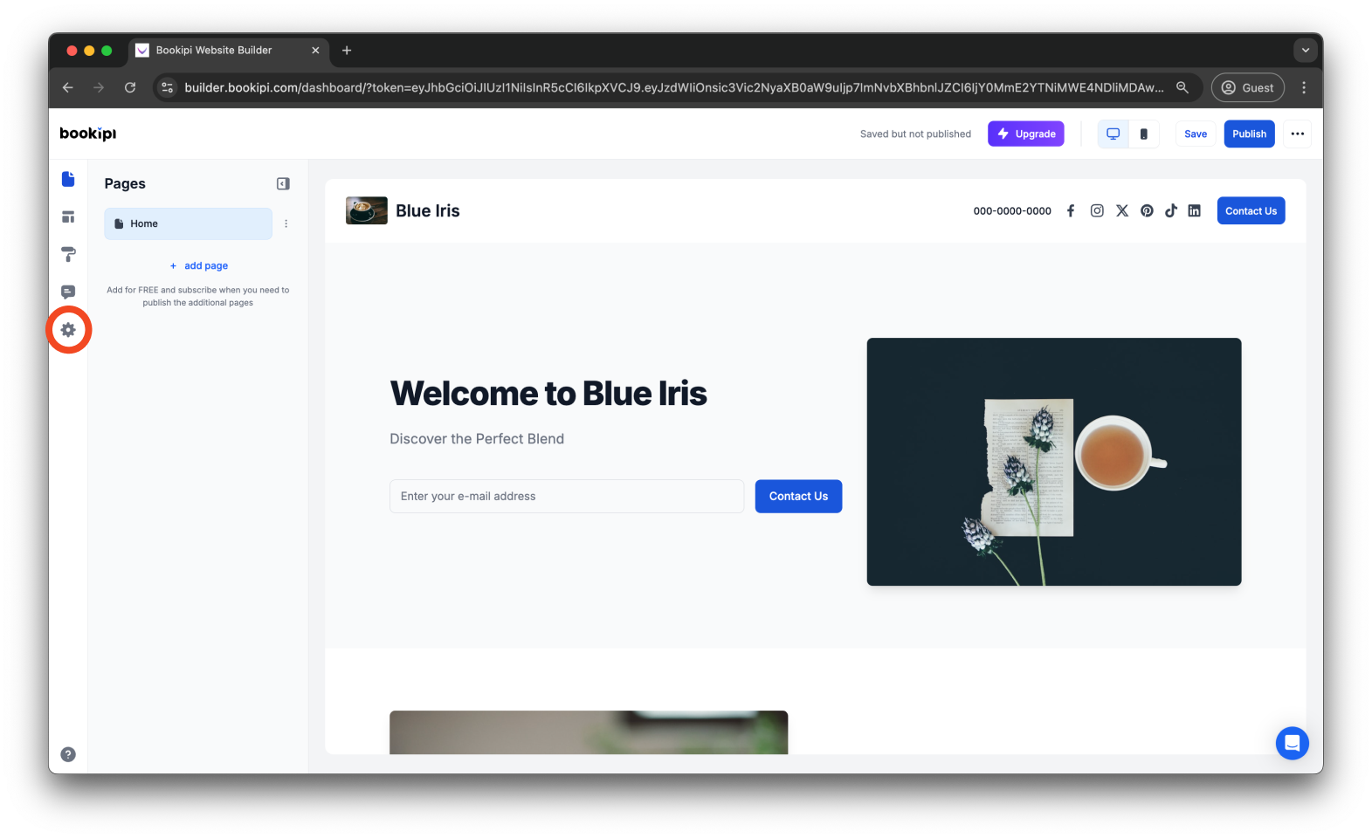Click the browser back arrow
The image size is (1372, 838).
[x=68, y=87]
